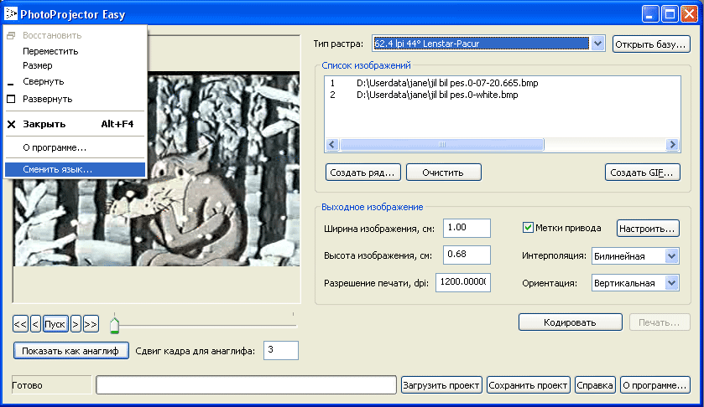
Task: Click Открыть базу... button
Action: pos(651,44)
